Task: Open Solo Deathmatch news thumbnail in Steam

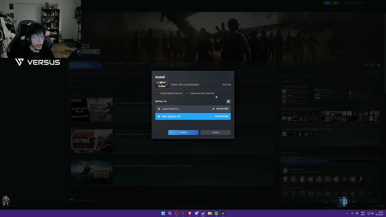Action: pyautogui.click(x=92, y=109)
